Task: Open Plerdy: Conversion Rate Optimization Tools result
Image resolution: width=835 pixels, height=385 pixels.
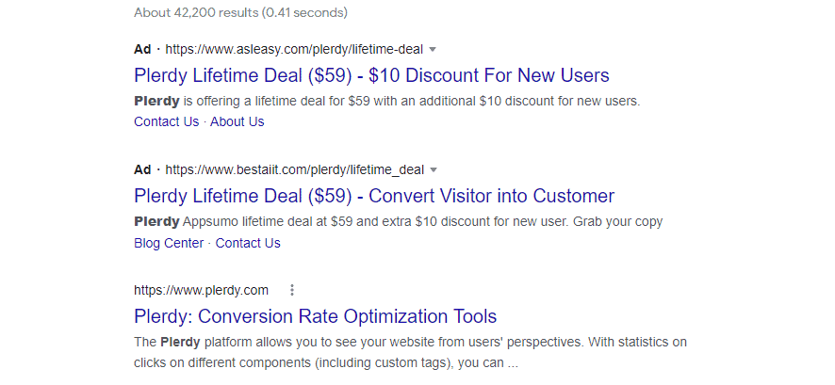Action: [316, 317]
